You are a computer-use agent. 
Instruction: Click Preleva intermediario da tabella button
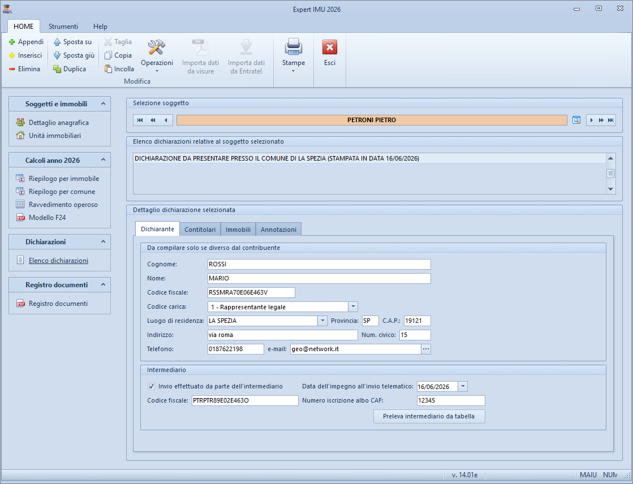click(429, 417)
